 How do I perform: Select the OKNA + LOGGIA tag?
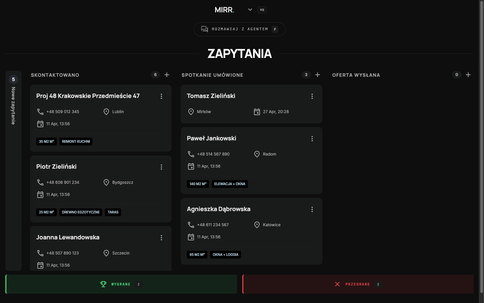pyautogui.click(x=226, y=255)
